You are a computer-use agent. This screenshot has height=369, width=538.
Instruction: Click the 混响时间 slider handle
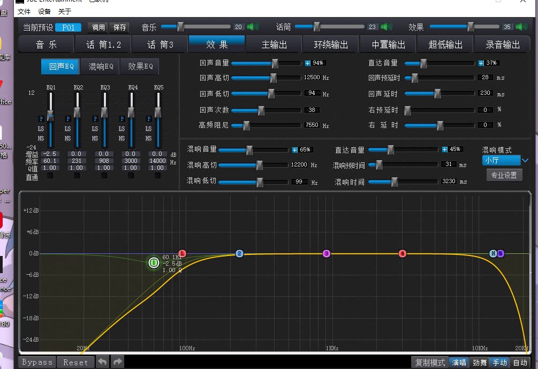394,182
